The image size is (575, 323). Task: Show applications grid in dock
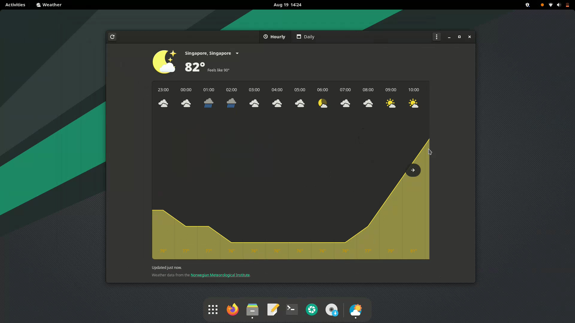click(213, 310)
